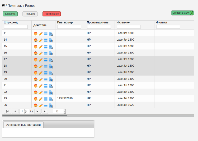Click the Передать button
The image size is (198, 141).
coord(30,14)
